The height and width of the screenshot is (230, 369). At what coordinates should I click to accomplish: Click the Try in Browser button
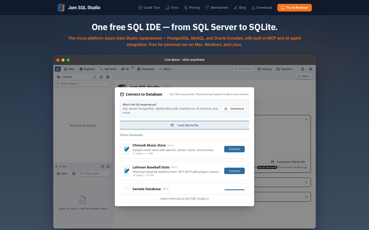coord(294,8)
